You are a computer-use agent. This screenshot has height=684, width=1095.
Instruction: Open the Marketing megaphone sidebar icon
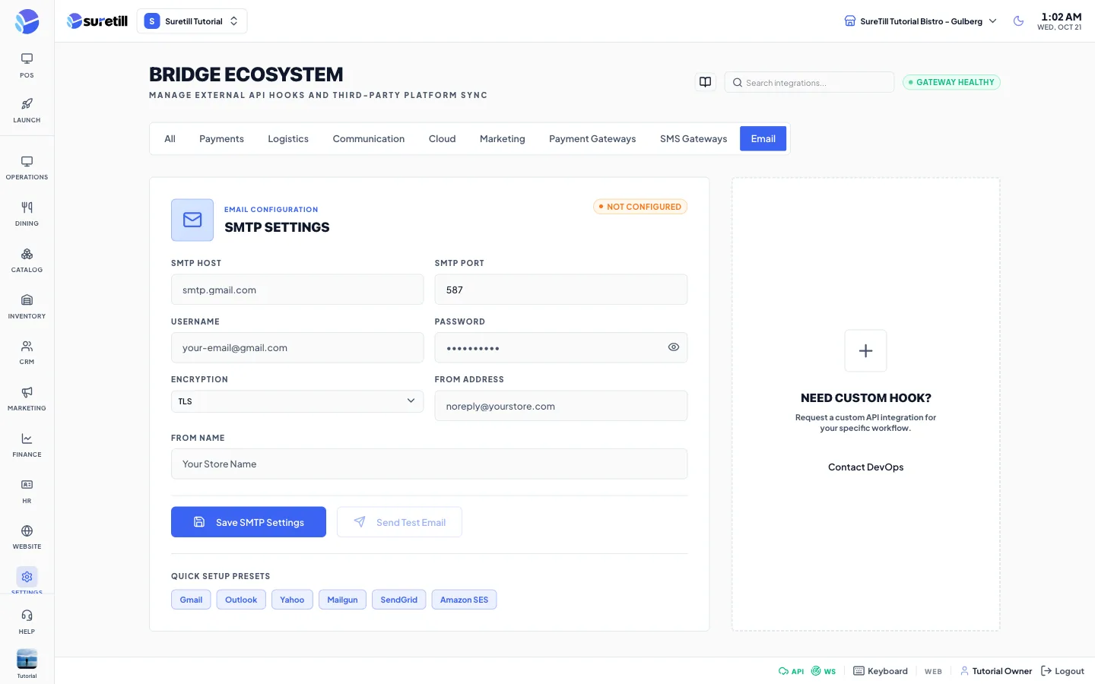coord(27,392)
